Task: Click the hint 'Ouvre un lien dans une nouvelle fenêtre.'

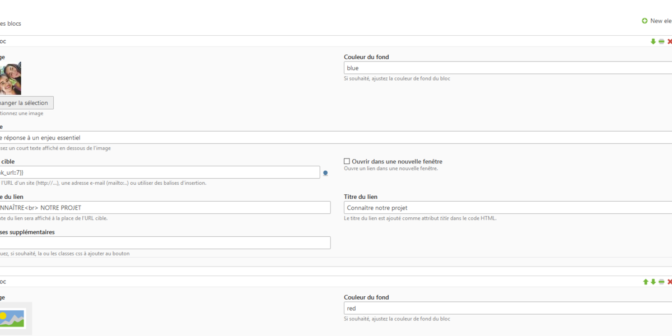Action: pos(391,169)
